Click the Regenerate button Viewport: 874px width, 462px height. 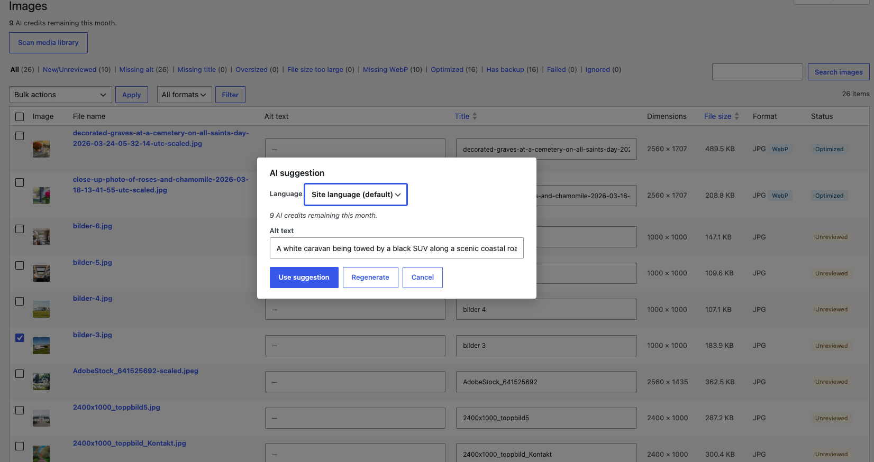370,278
